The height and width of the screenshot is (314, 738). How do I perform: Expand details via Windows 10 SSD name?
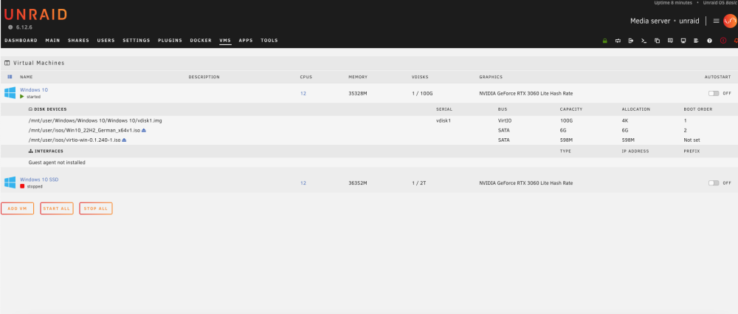(x=39, y=179)
